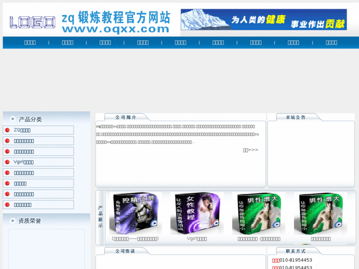Select the 公司简介 tab
This screenshot has height=269, width=359.
[126, 117]
